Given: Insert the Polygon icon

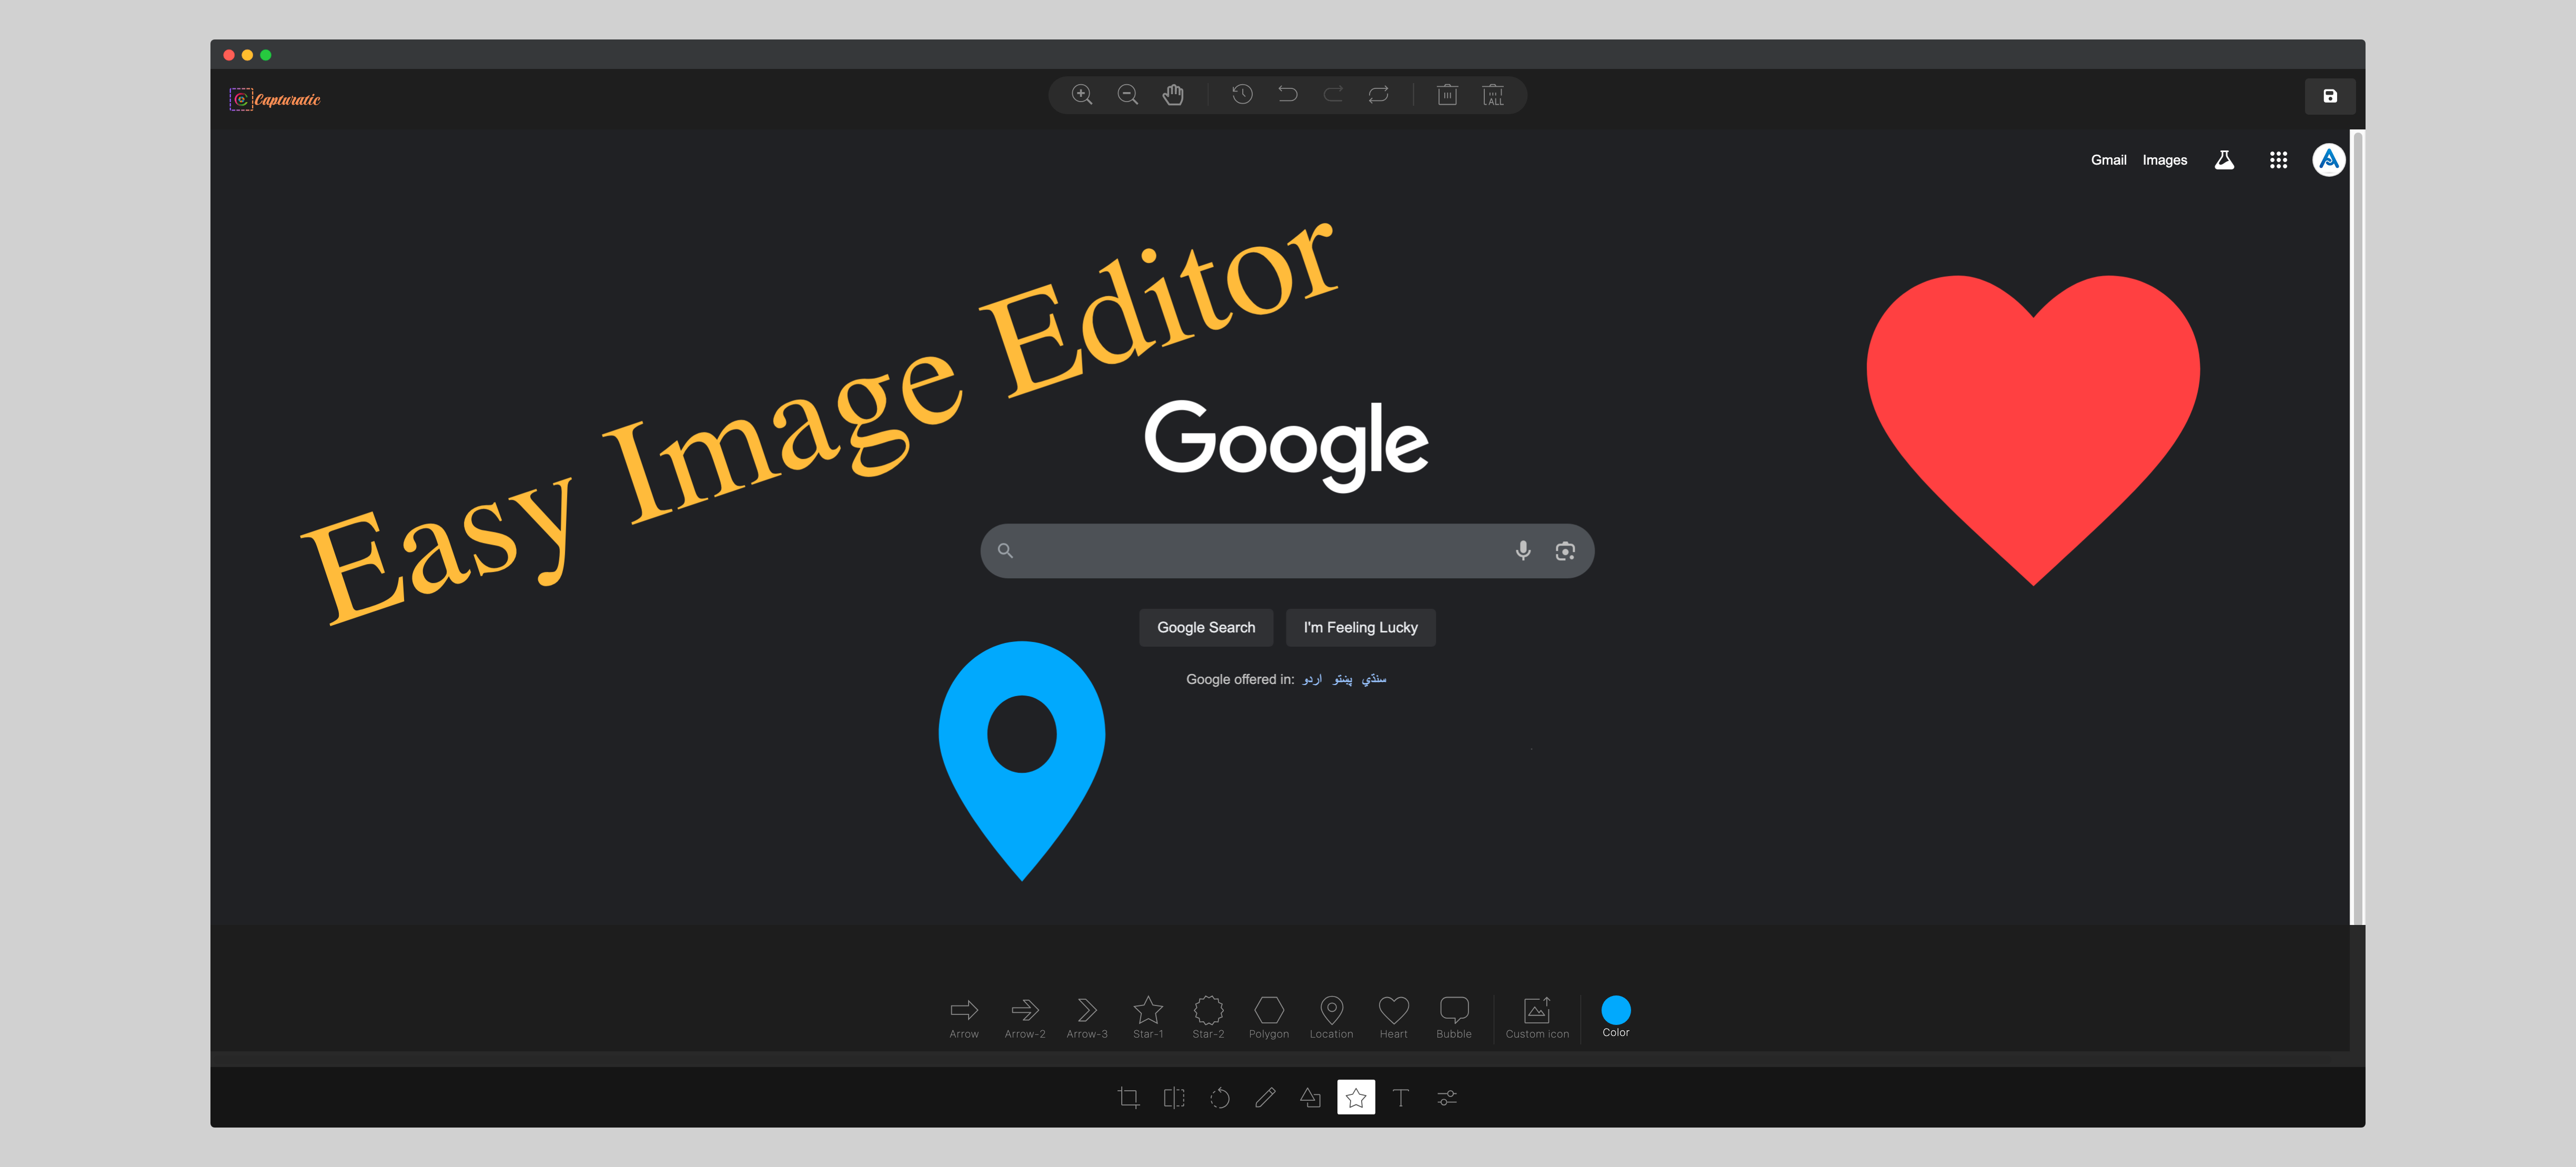Looking at the screenshot, I should click(x=1269, y=1017).
